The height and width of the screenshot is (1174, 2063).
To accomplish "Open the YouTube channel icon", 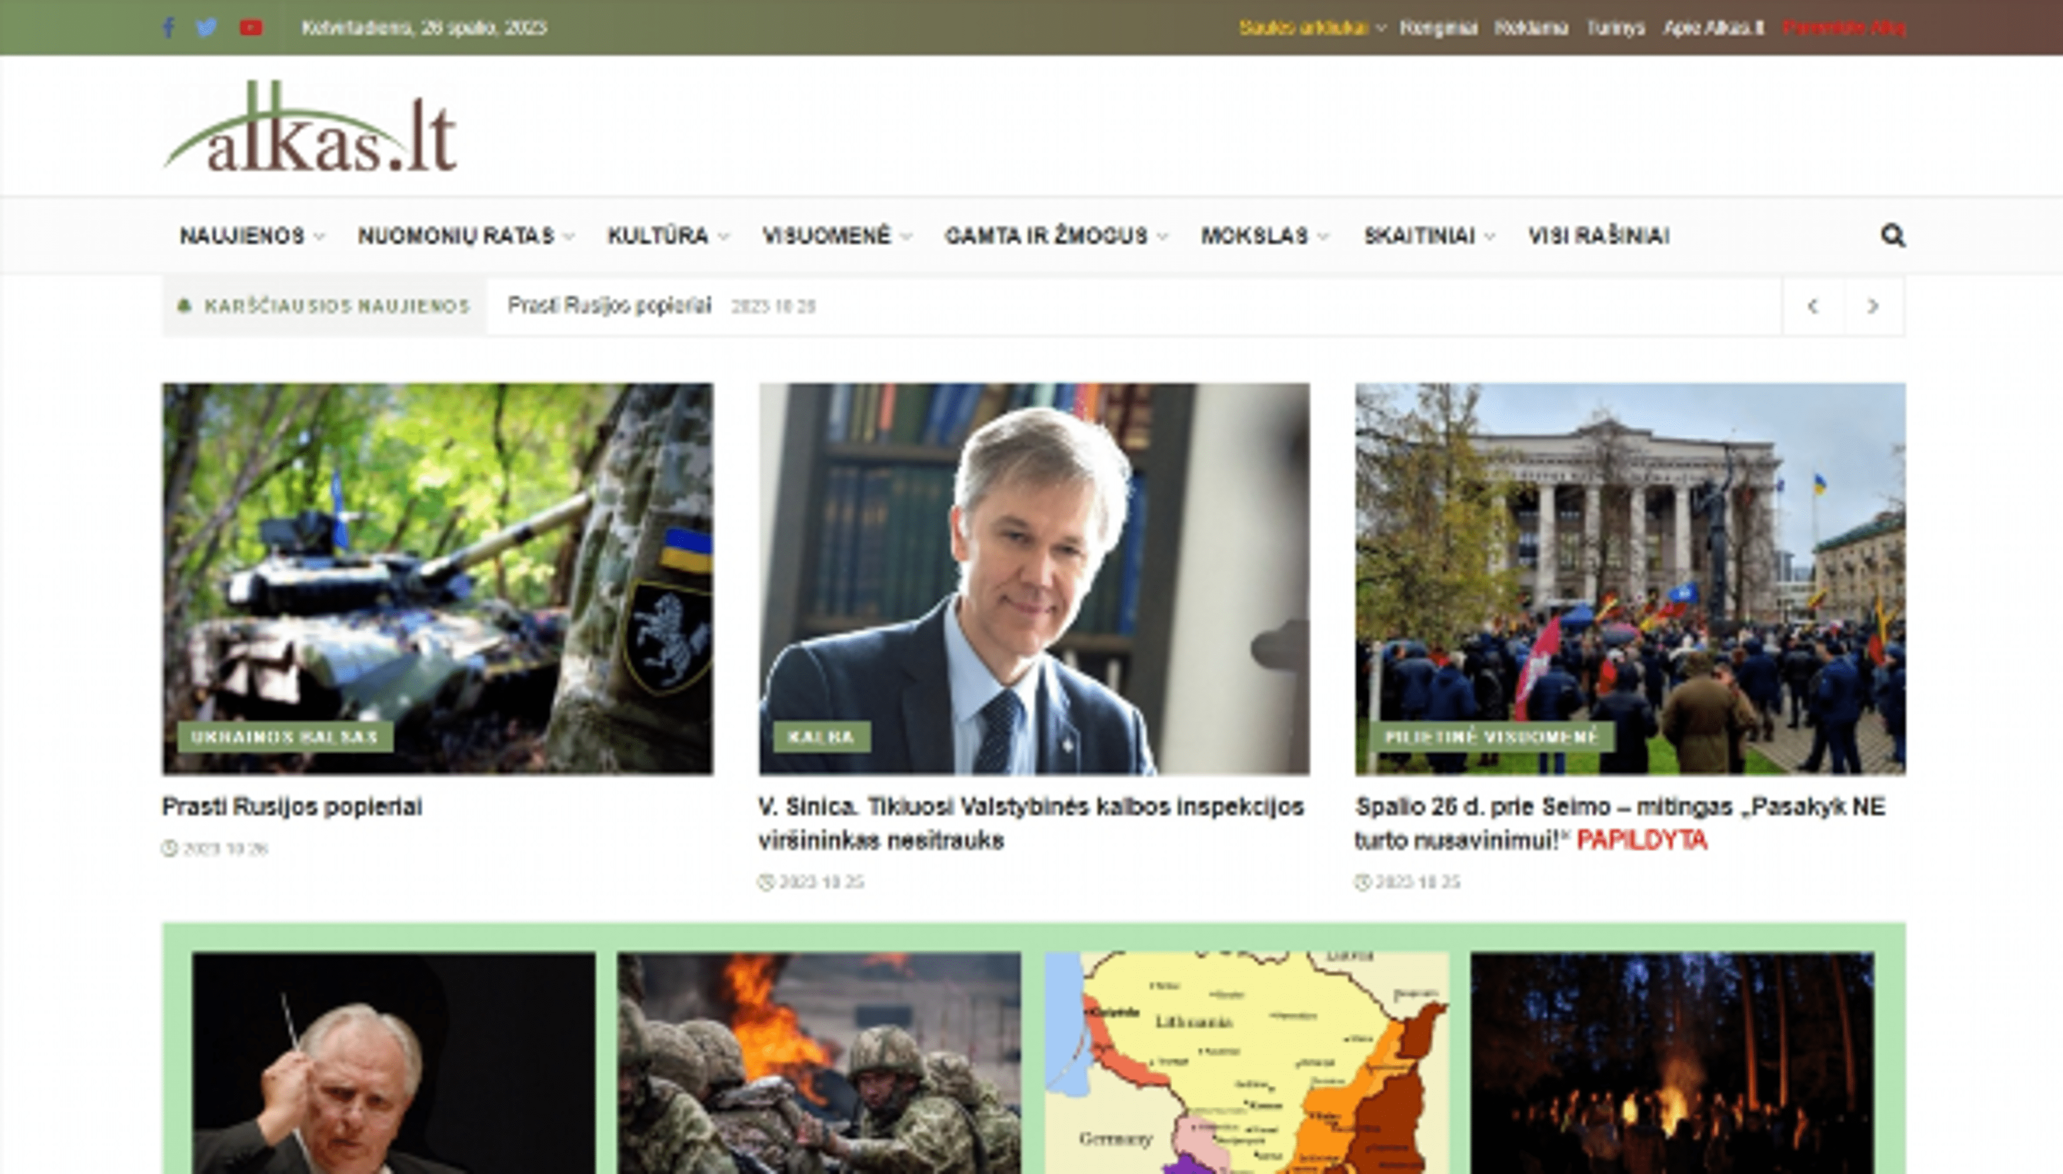I will tap(251, 28).
